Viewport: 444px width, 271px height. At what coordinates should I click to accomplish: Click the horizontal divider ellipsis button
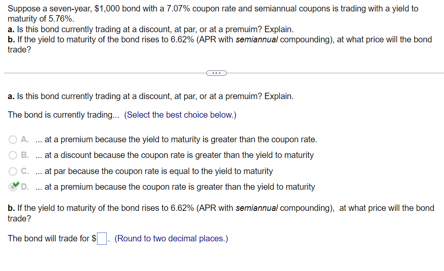click(216, 73)
